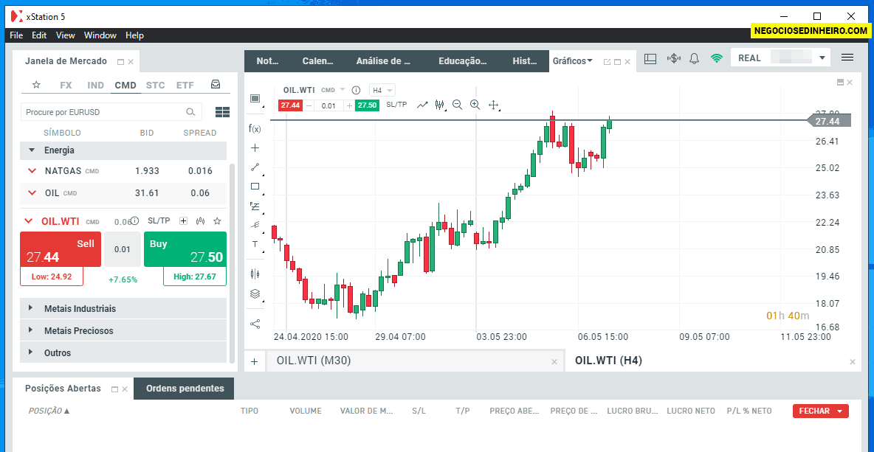Open the Calendário tab
This screenshot has height=452, width=874.
(317, 61)
